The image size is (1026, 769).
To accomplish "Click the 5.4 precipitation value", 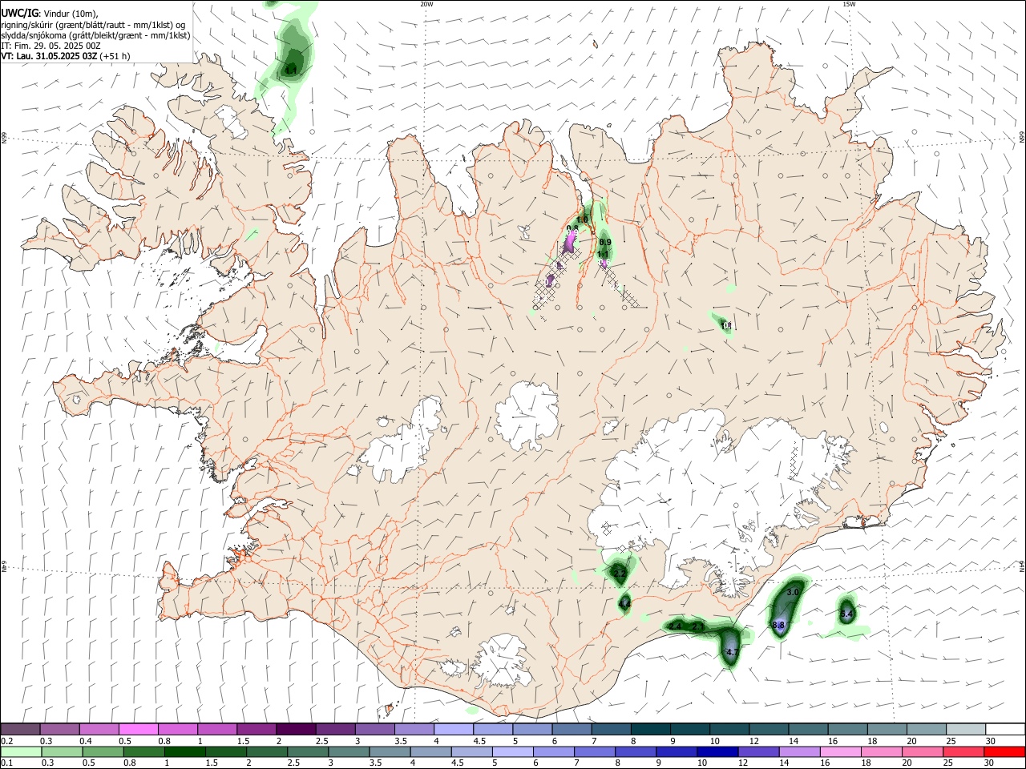I will (x=846, y=614).
